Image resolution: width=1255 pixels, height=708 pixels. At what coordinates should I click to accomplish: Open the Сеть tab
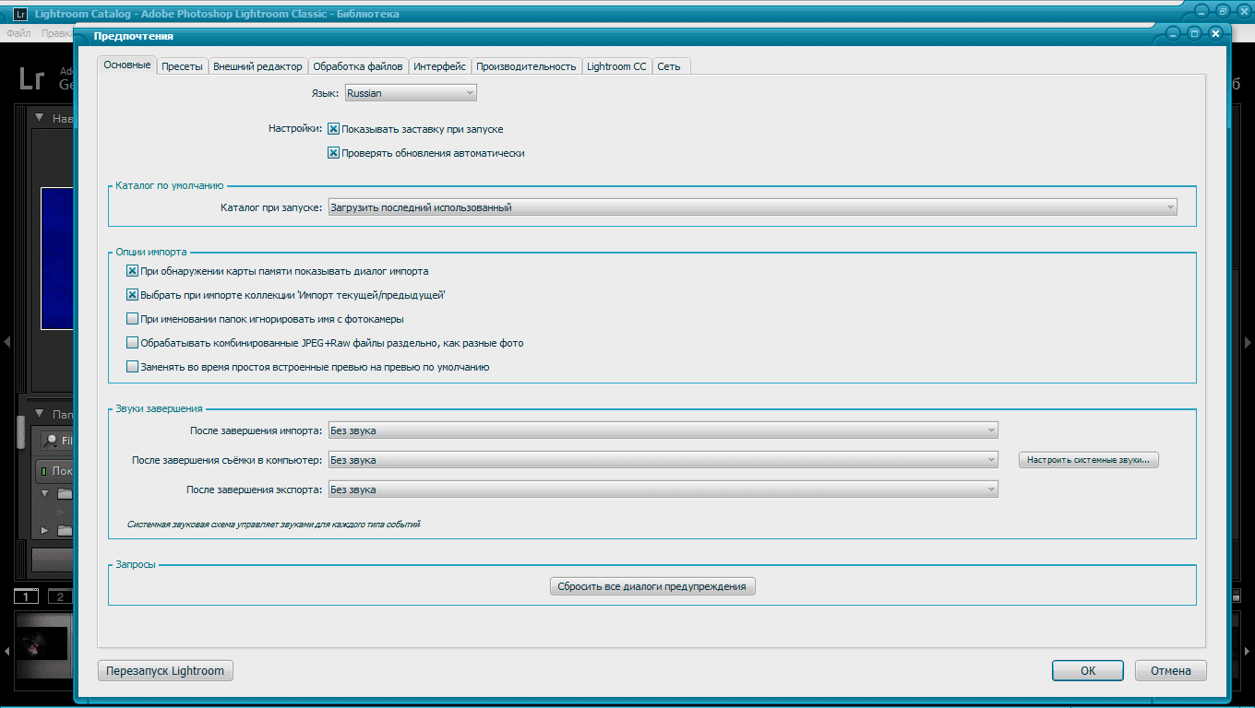tap(670, 66)
